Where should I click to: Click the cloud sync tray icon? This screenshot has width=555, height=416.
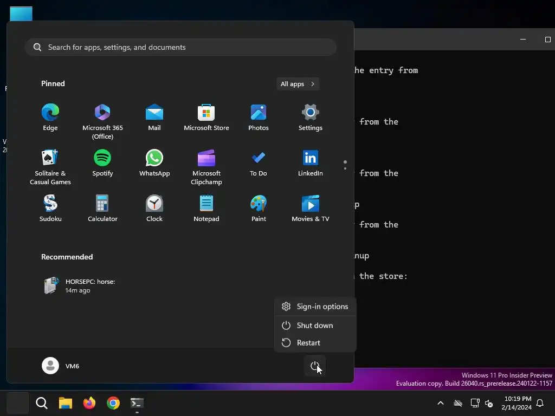point(458,403)
